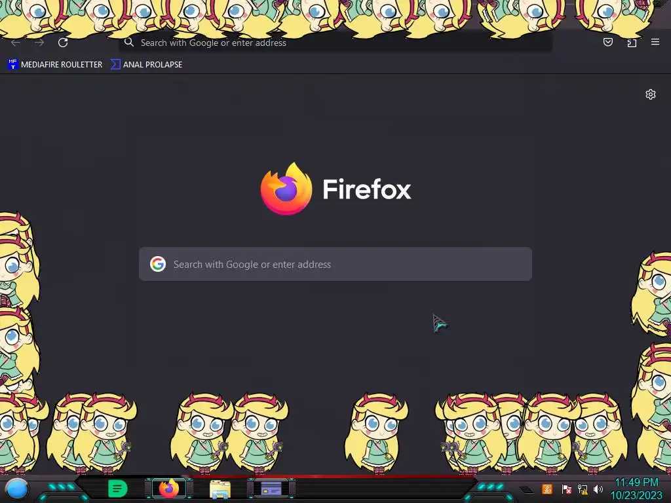Open new tab personalize gear

pyautogui.click(x=651, y=94)
